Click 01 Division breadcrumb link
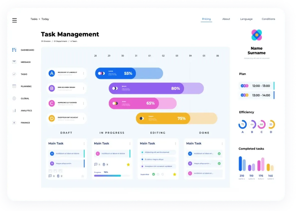299x211 pixels. pos(46,41)
